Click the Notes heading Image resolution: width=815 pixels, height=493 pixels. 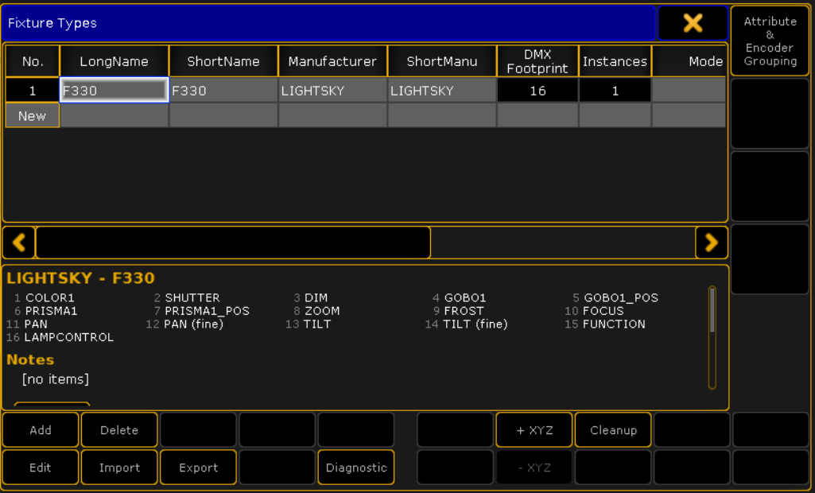pyautogui.click(x=30, y=359)
